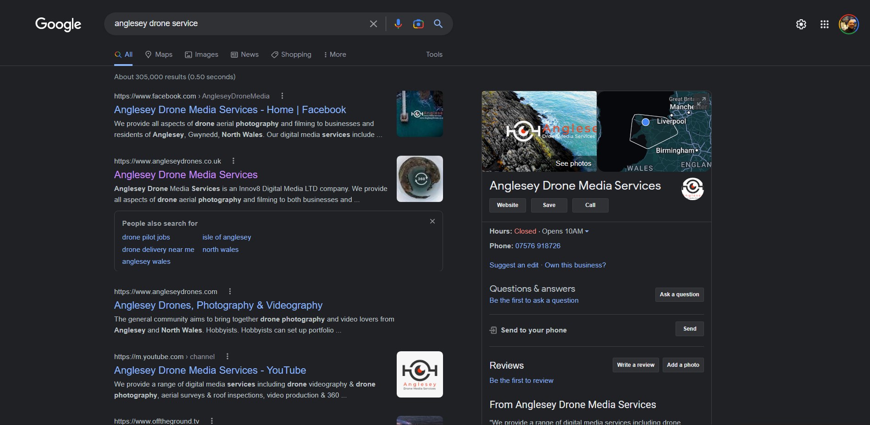Click the magnifying glass search button

tap(438, 24)
